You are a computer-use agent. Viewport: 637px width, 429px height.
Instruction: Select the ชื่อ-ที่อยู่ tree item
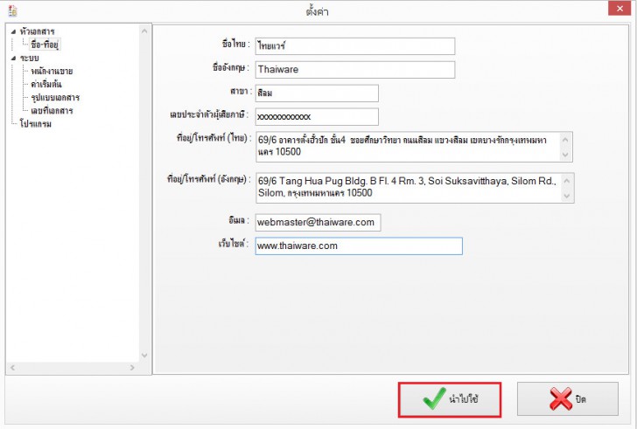coord(45,45)
